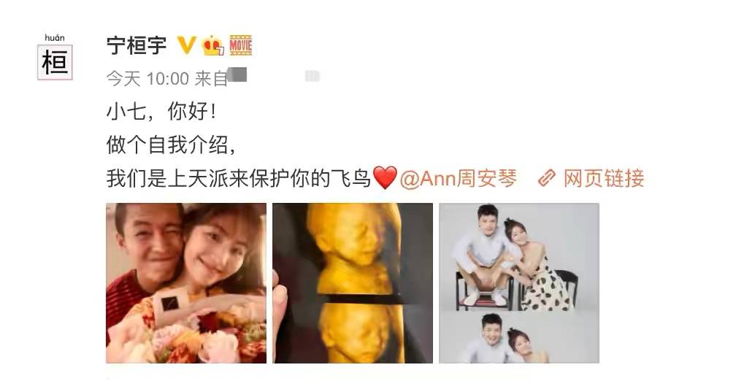Click the MOVIE film badge icon
Screen dimensions: 755x381
[240, 45]
